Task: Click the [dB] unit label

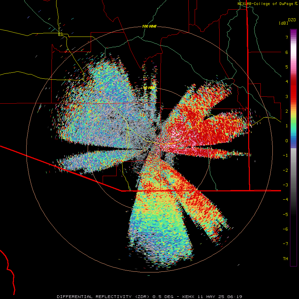Action: tap(283, 23)
